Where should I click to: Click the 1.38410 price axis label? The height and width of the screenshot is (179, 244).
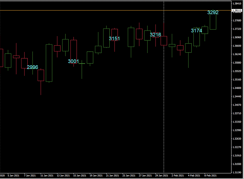coord(237,4)
